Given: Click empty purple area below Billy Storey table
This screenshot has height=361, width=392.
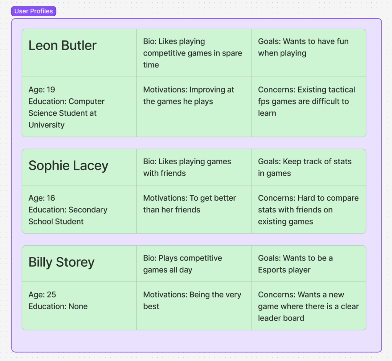Looking at the screenshot, I should [196, 341].
